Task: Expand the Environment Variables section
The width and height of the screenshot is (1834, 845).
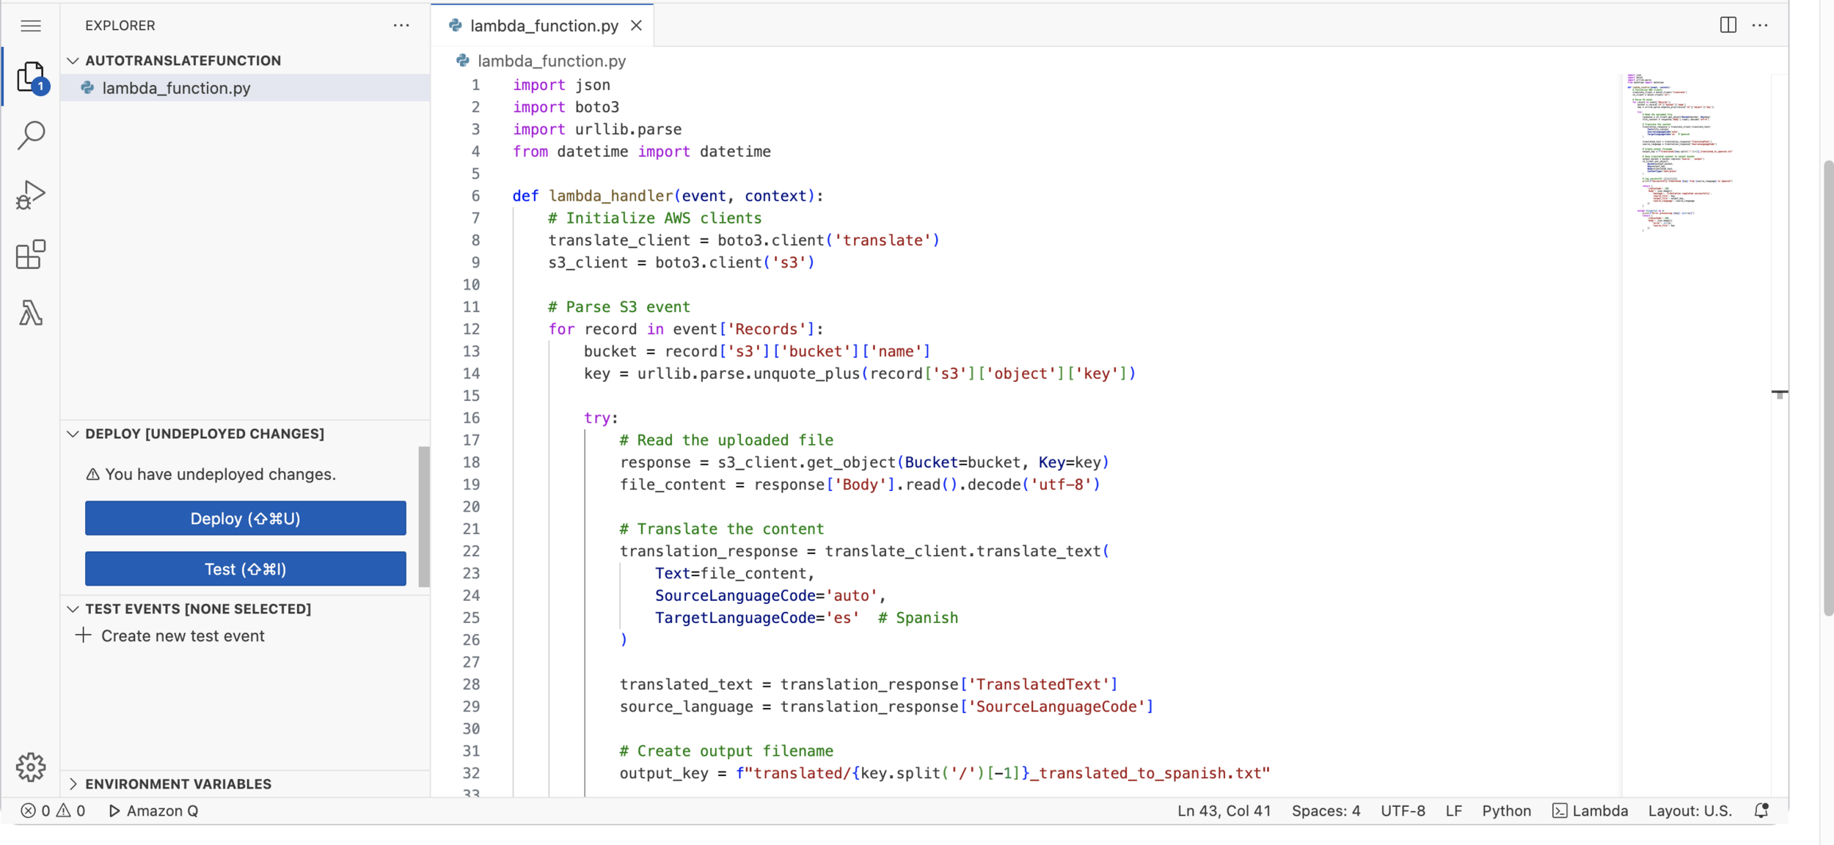Action: point(73,783)
